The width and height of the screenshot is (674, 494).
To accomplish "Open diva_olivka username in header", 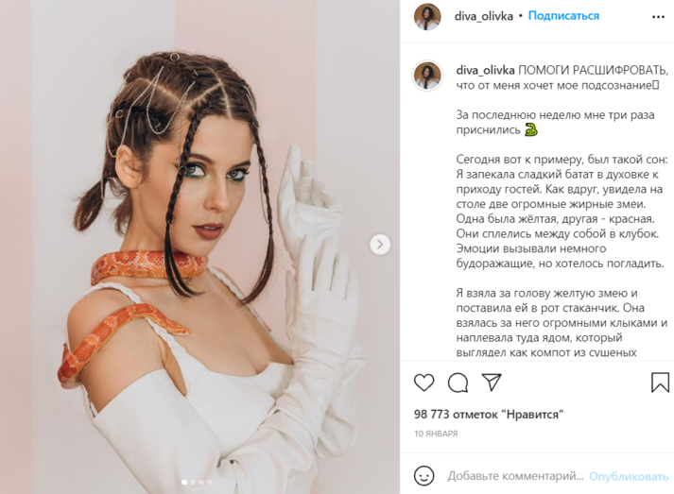I will 484,16.
